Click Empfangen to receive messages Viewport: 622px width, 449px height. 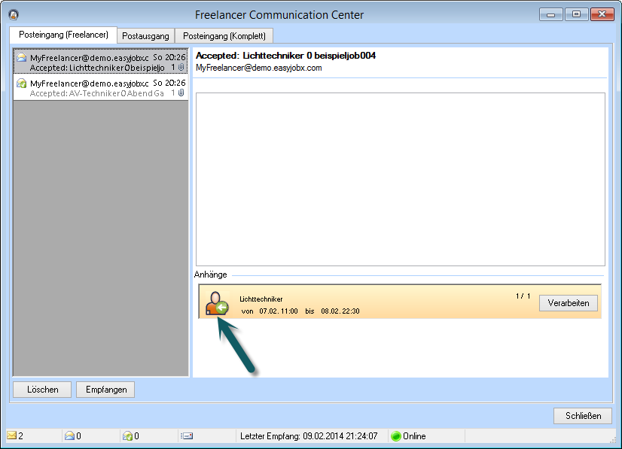click(x=105, y=390)
